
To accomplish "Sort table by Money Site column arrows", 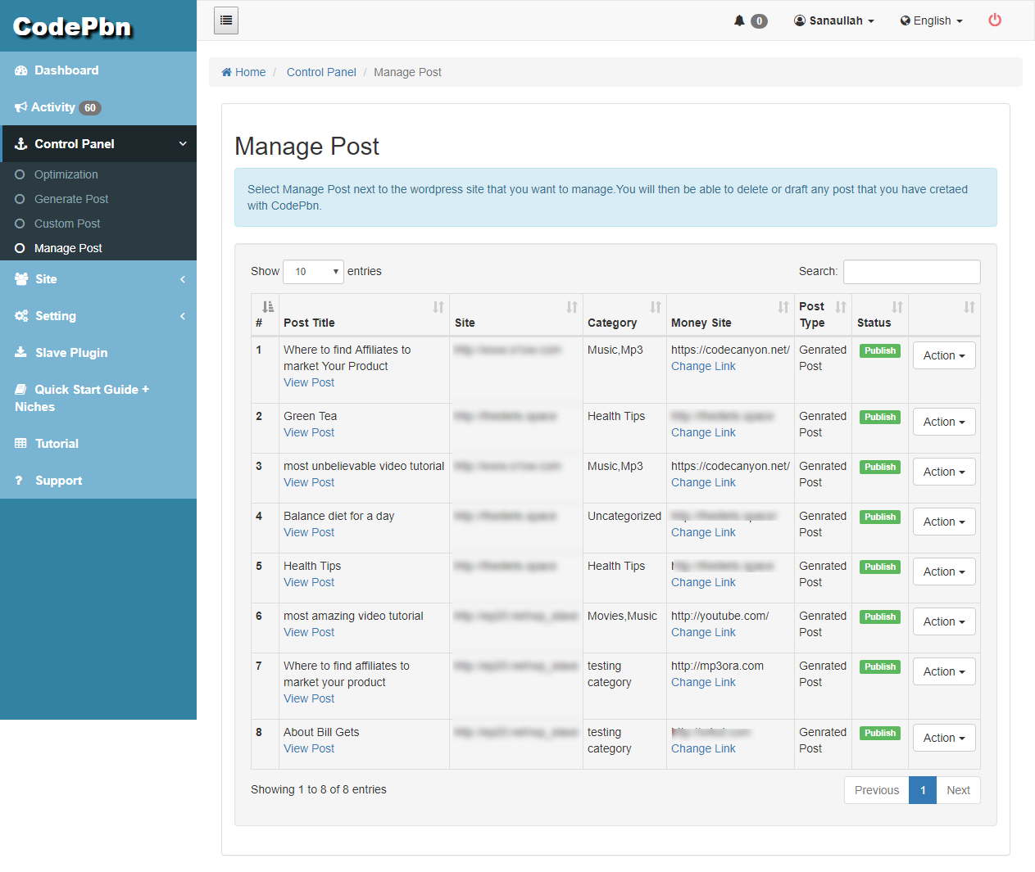I will [783, 307].
